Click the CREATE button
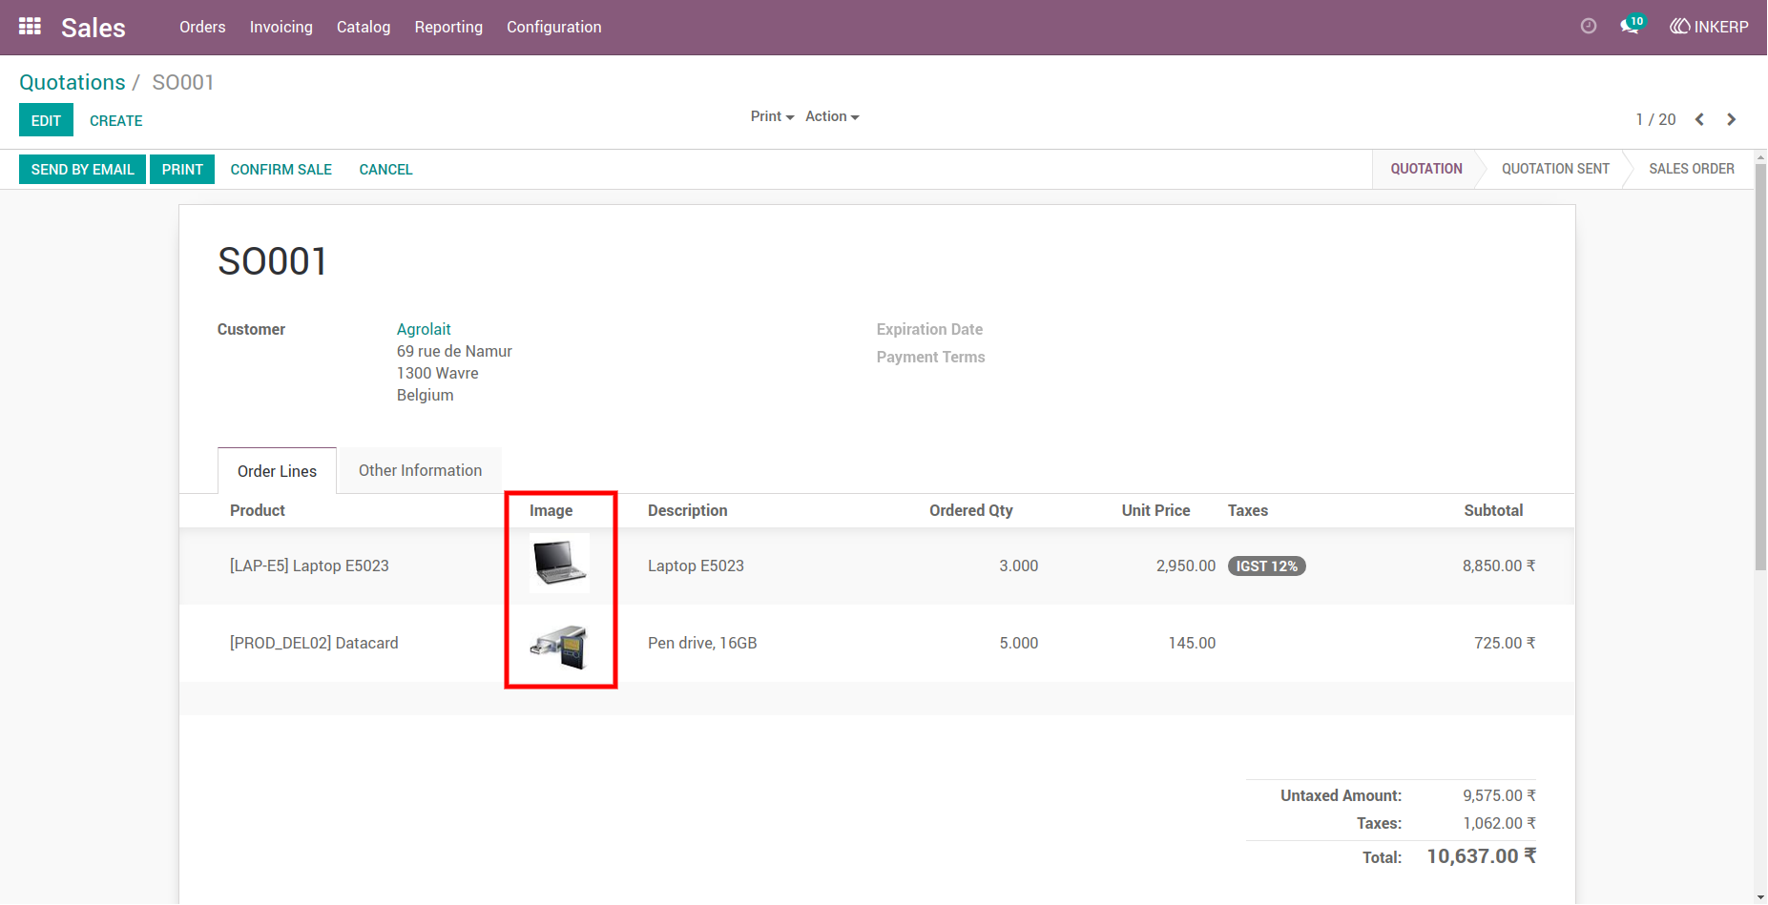Viewport: 1768px width, 905px height. tap(116, 120)
